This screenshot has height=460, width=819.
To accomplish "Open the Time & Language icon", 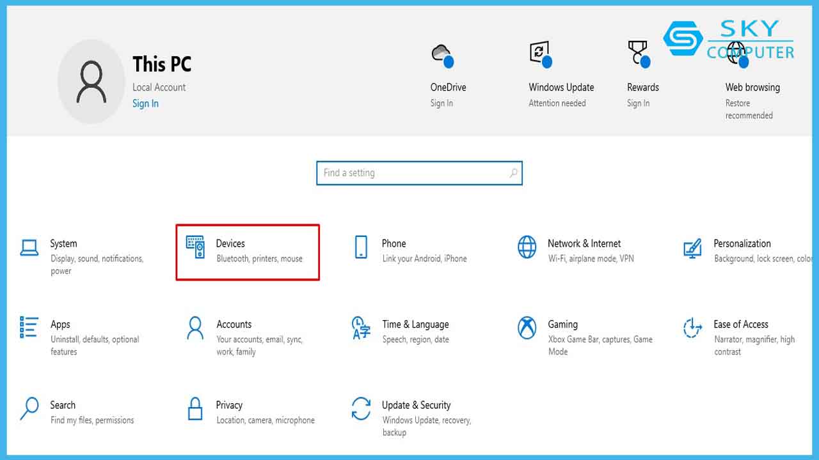I will tap(362, 328).
